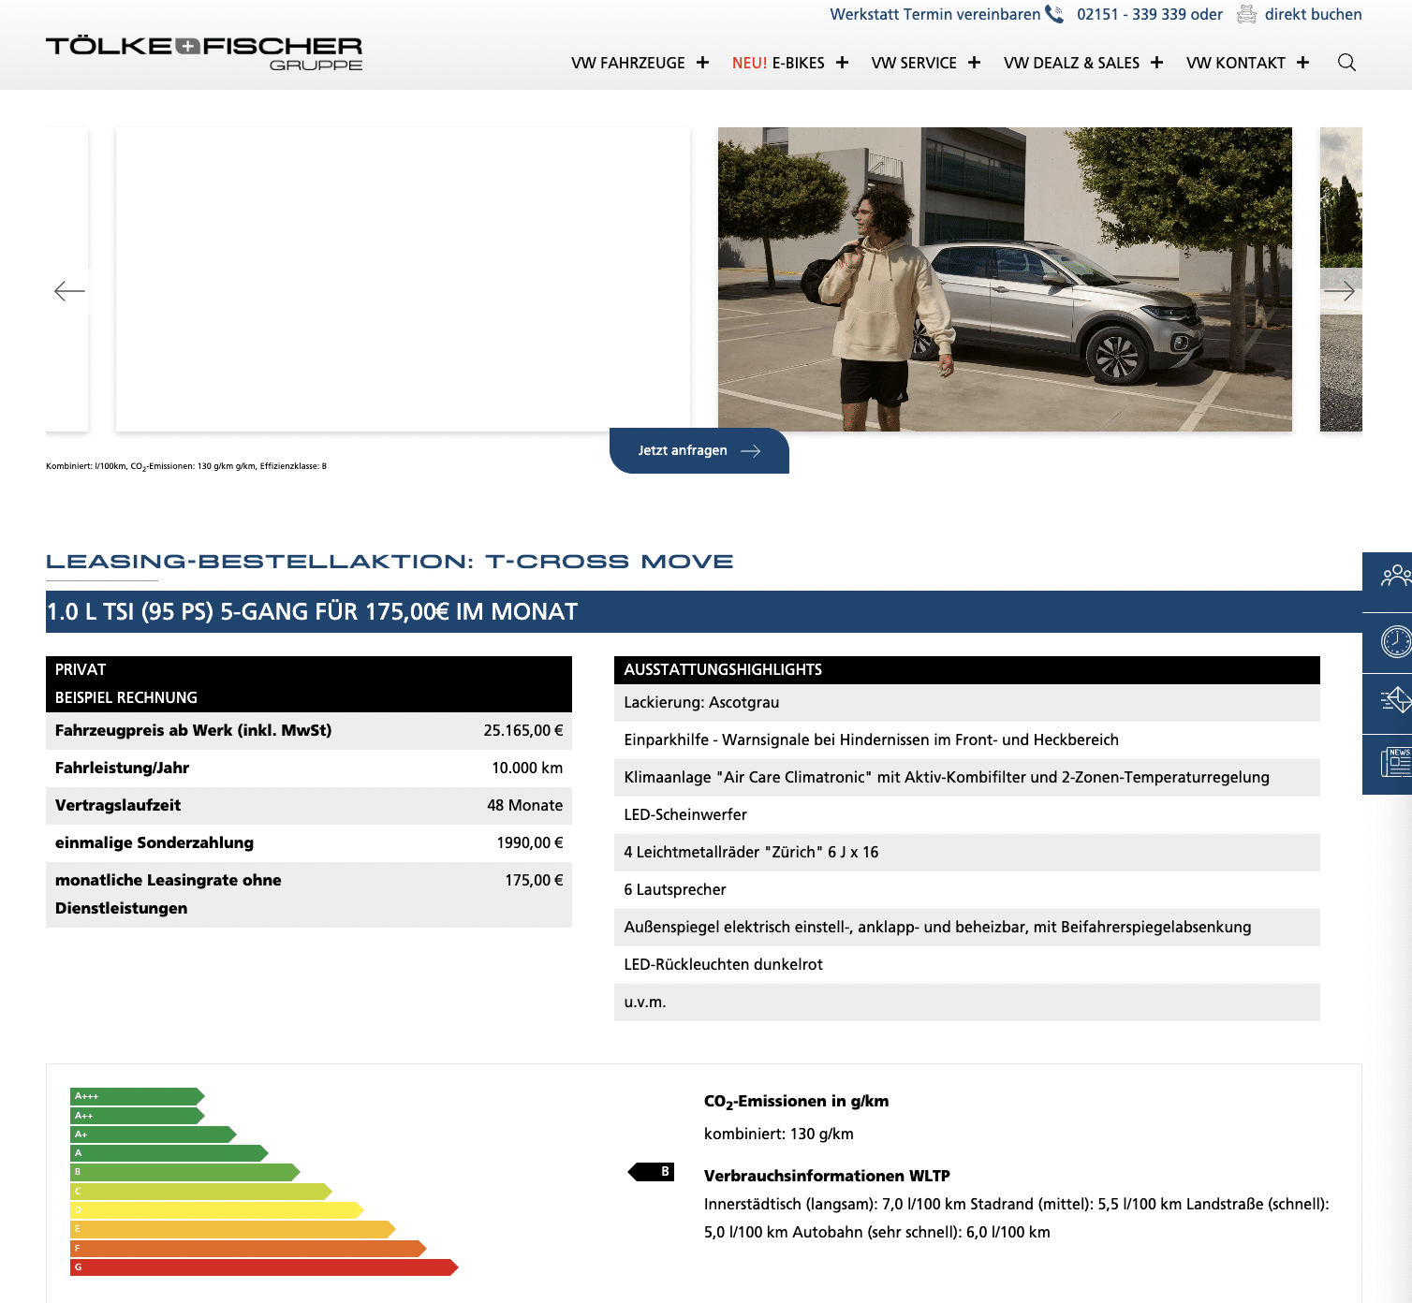This screenshot has height=1303, width=1412.
Task: Go to previous slide with left arrow
Action: [69, 291]
